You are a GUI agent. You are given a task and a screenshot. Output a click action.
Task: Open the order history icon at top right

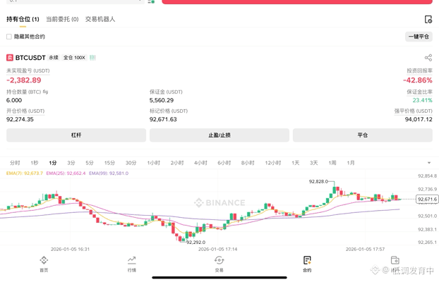pyautogui.click(x=428, y=19)
